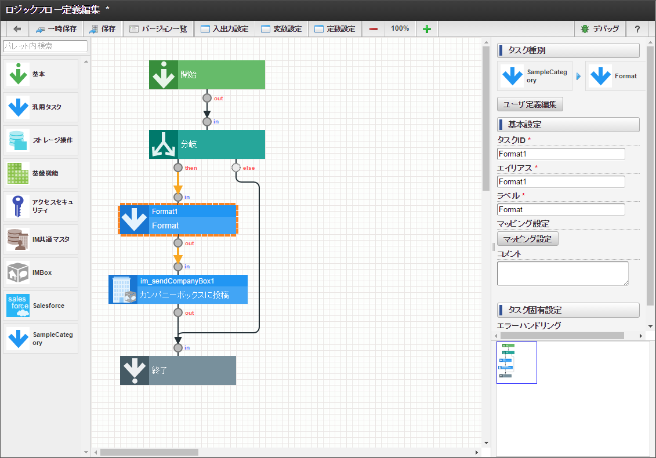Viewport: 656px width, 458px height.
Task: Open the help with the ? icon
Action: (x=637, y=28)
